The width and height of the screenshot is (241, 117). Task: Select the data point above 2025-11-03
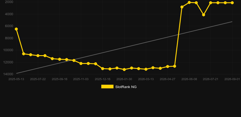click(81, 63)
